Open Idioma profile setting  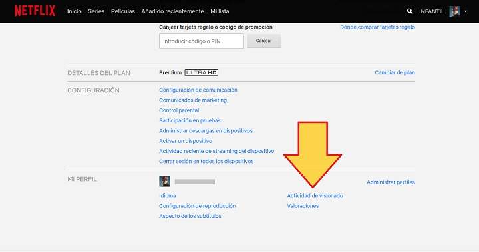pos(168,195)
